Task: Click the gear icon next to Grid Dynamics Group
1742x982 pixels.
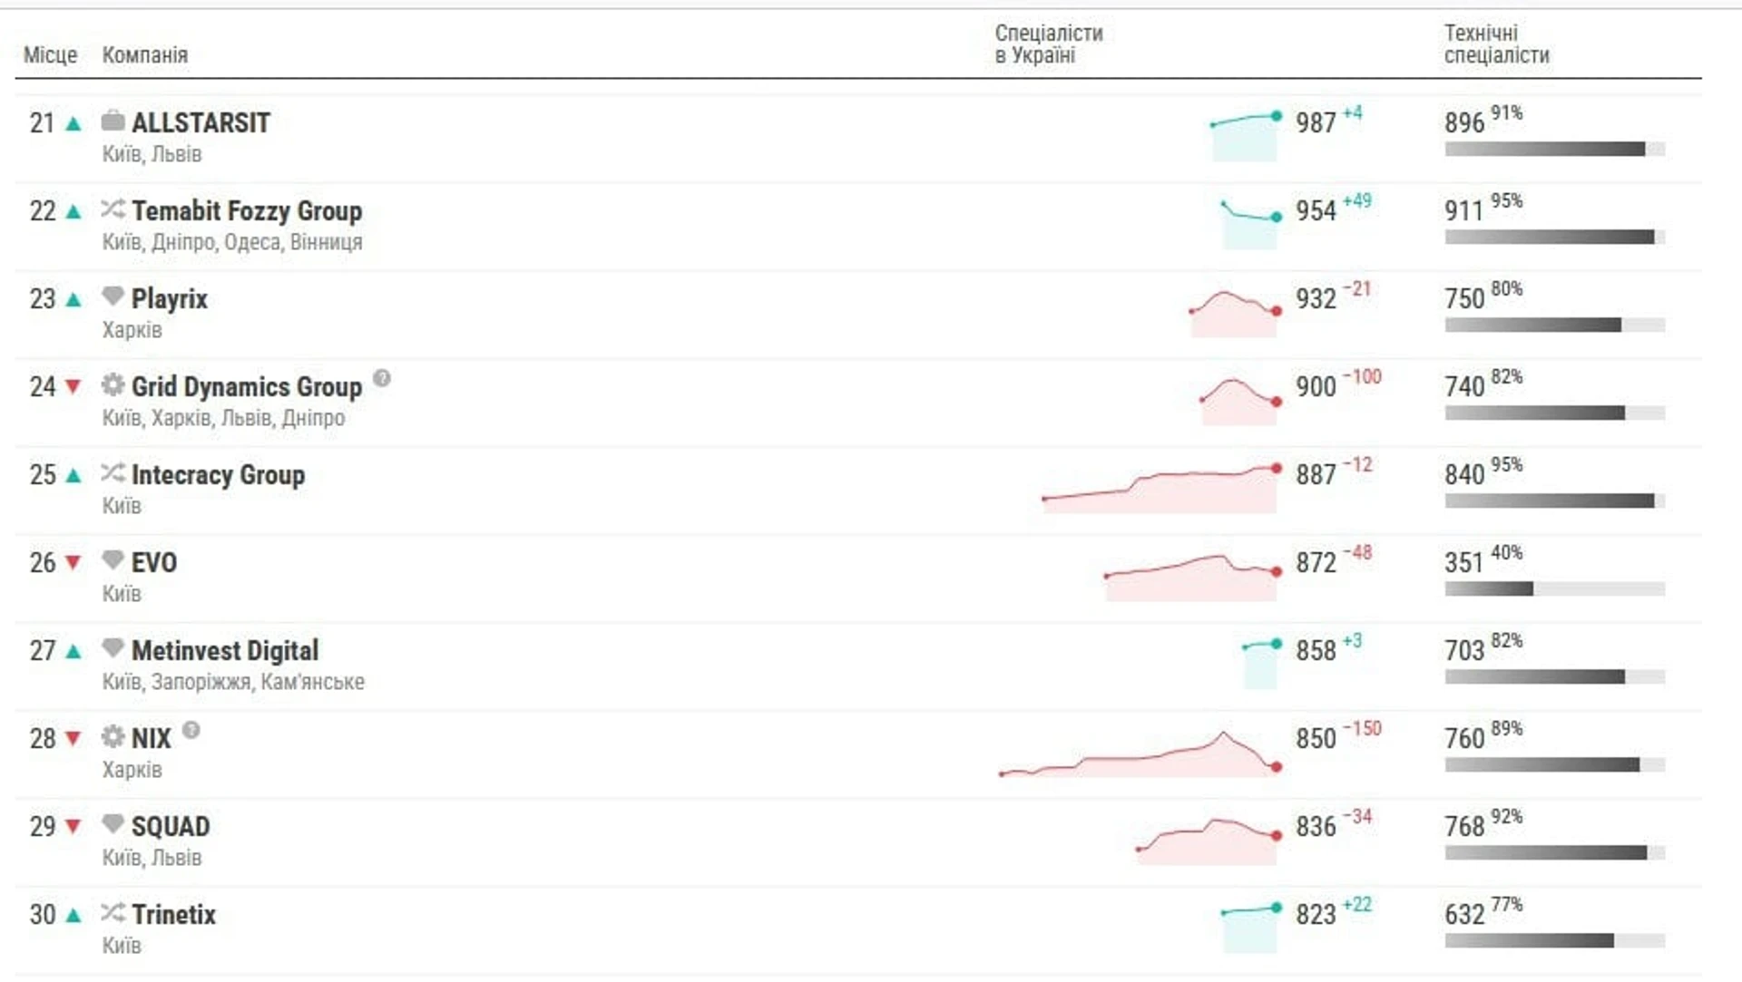Action: (x=113, y=384)
